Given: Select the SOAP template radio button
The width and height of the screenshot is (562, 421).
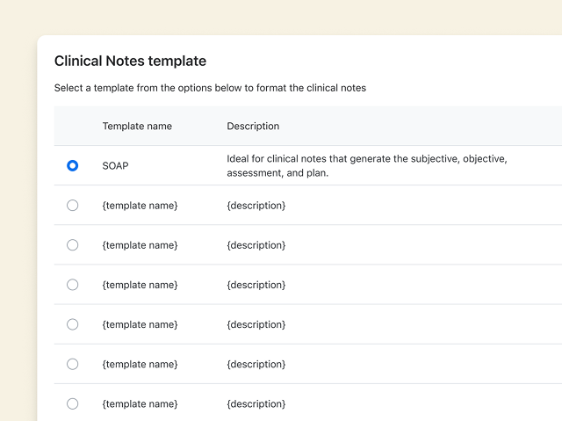Looking at the screenshot, I should pos(72,165).
